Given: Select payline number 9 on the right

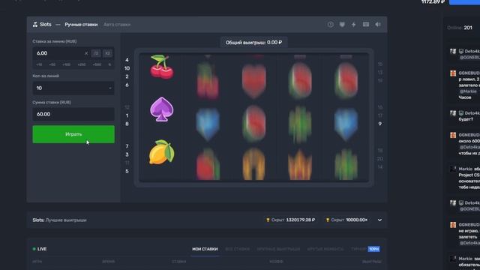Looking at the screenshot, I should (x=380, y=124).
